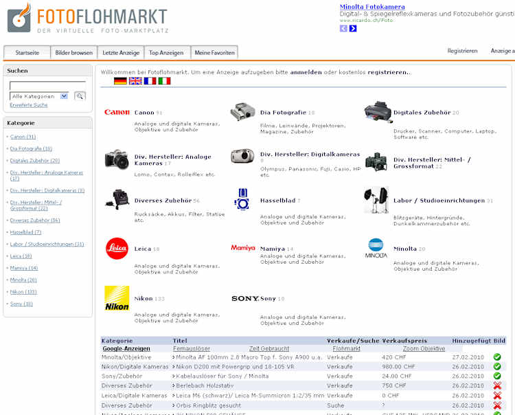Click the Digitales Zubehör printer image
Screen dimensions: 515x415
378,112
